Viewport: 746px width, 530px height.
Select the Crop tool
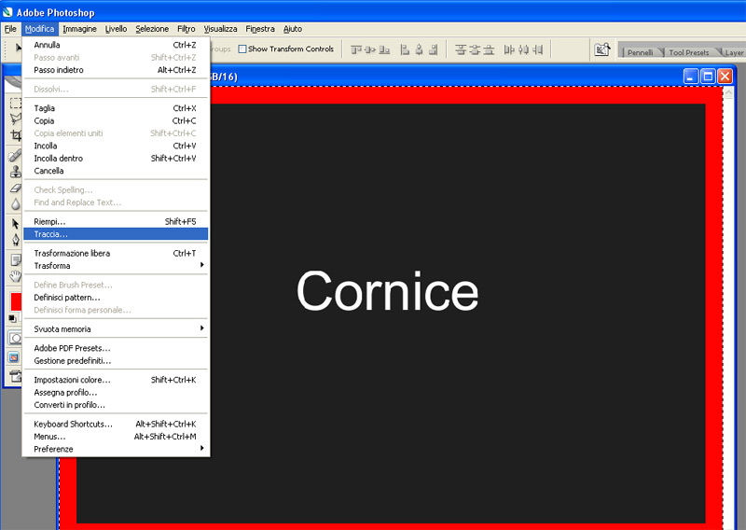16,135
